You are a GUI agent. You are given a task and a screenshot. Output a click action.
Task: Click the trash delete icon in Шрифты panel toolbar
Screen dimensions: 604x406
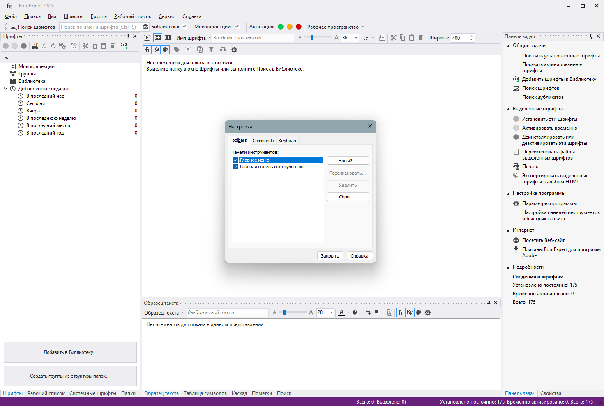click(x=113, y=46)
